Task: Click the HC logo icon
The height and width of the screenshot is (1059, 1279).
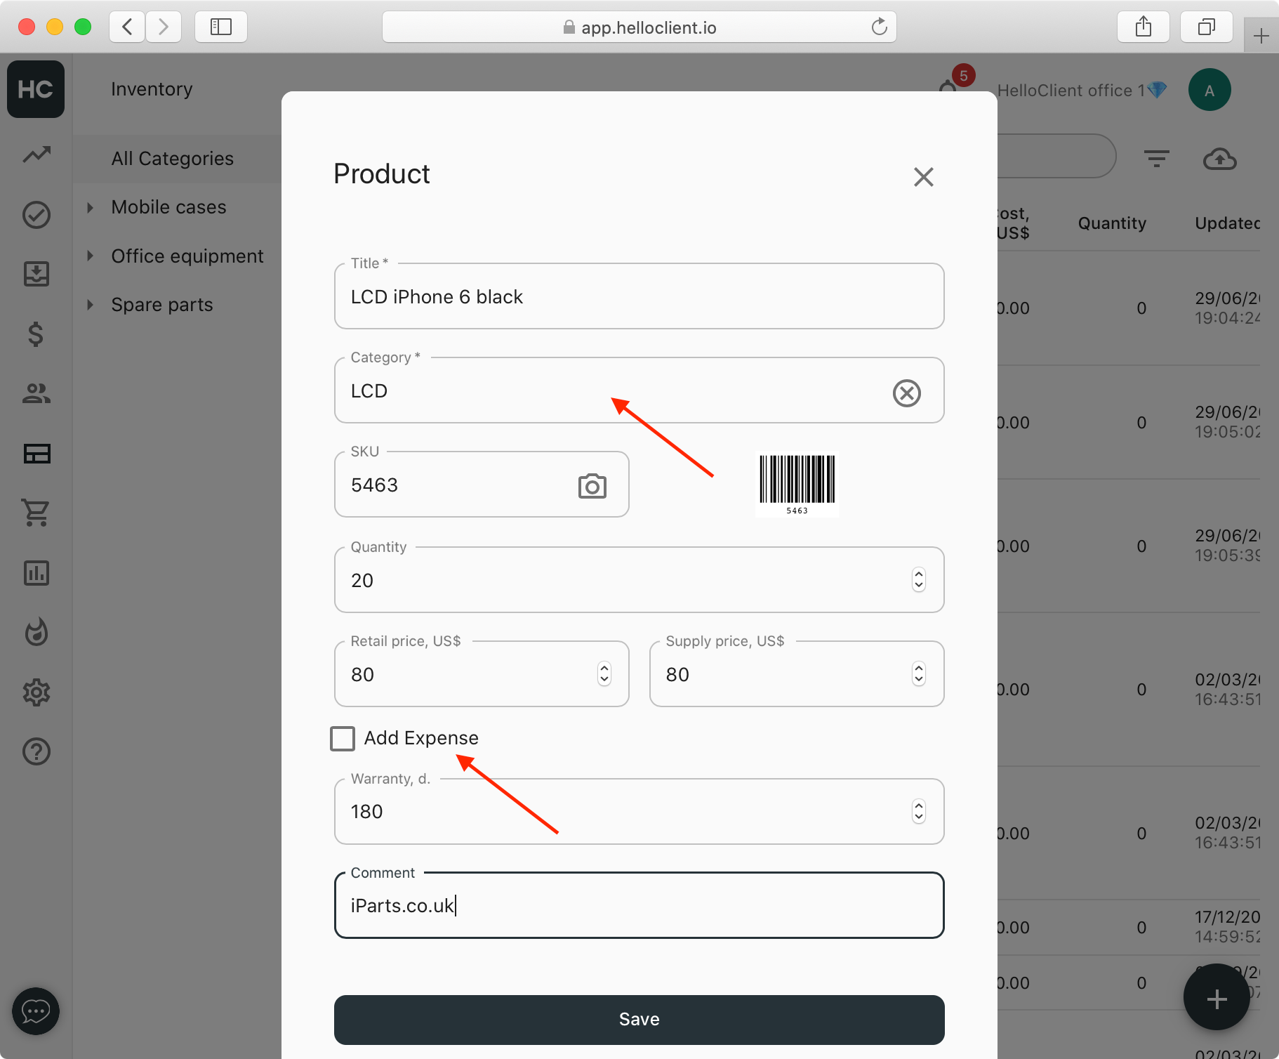Action: pyautogui.click(x=36, y=89)
